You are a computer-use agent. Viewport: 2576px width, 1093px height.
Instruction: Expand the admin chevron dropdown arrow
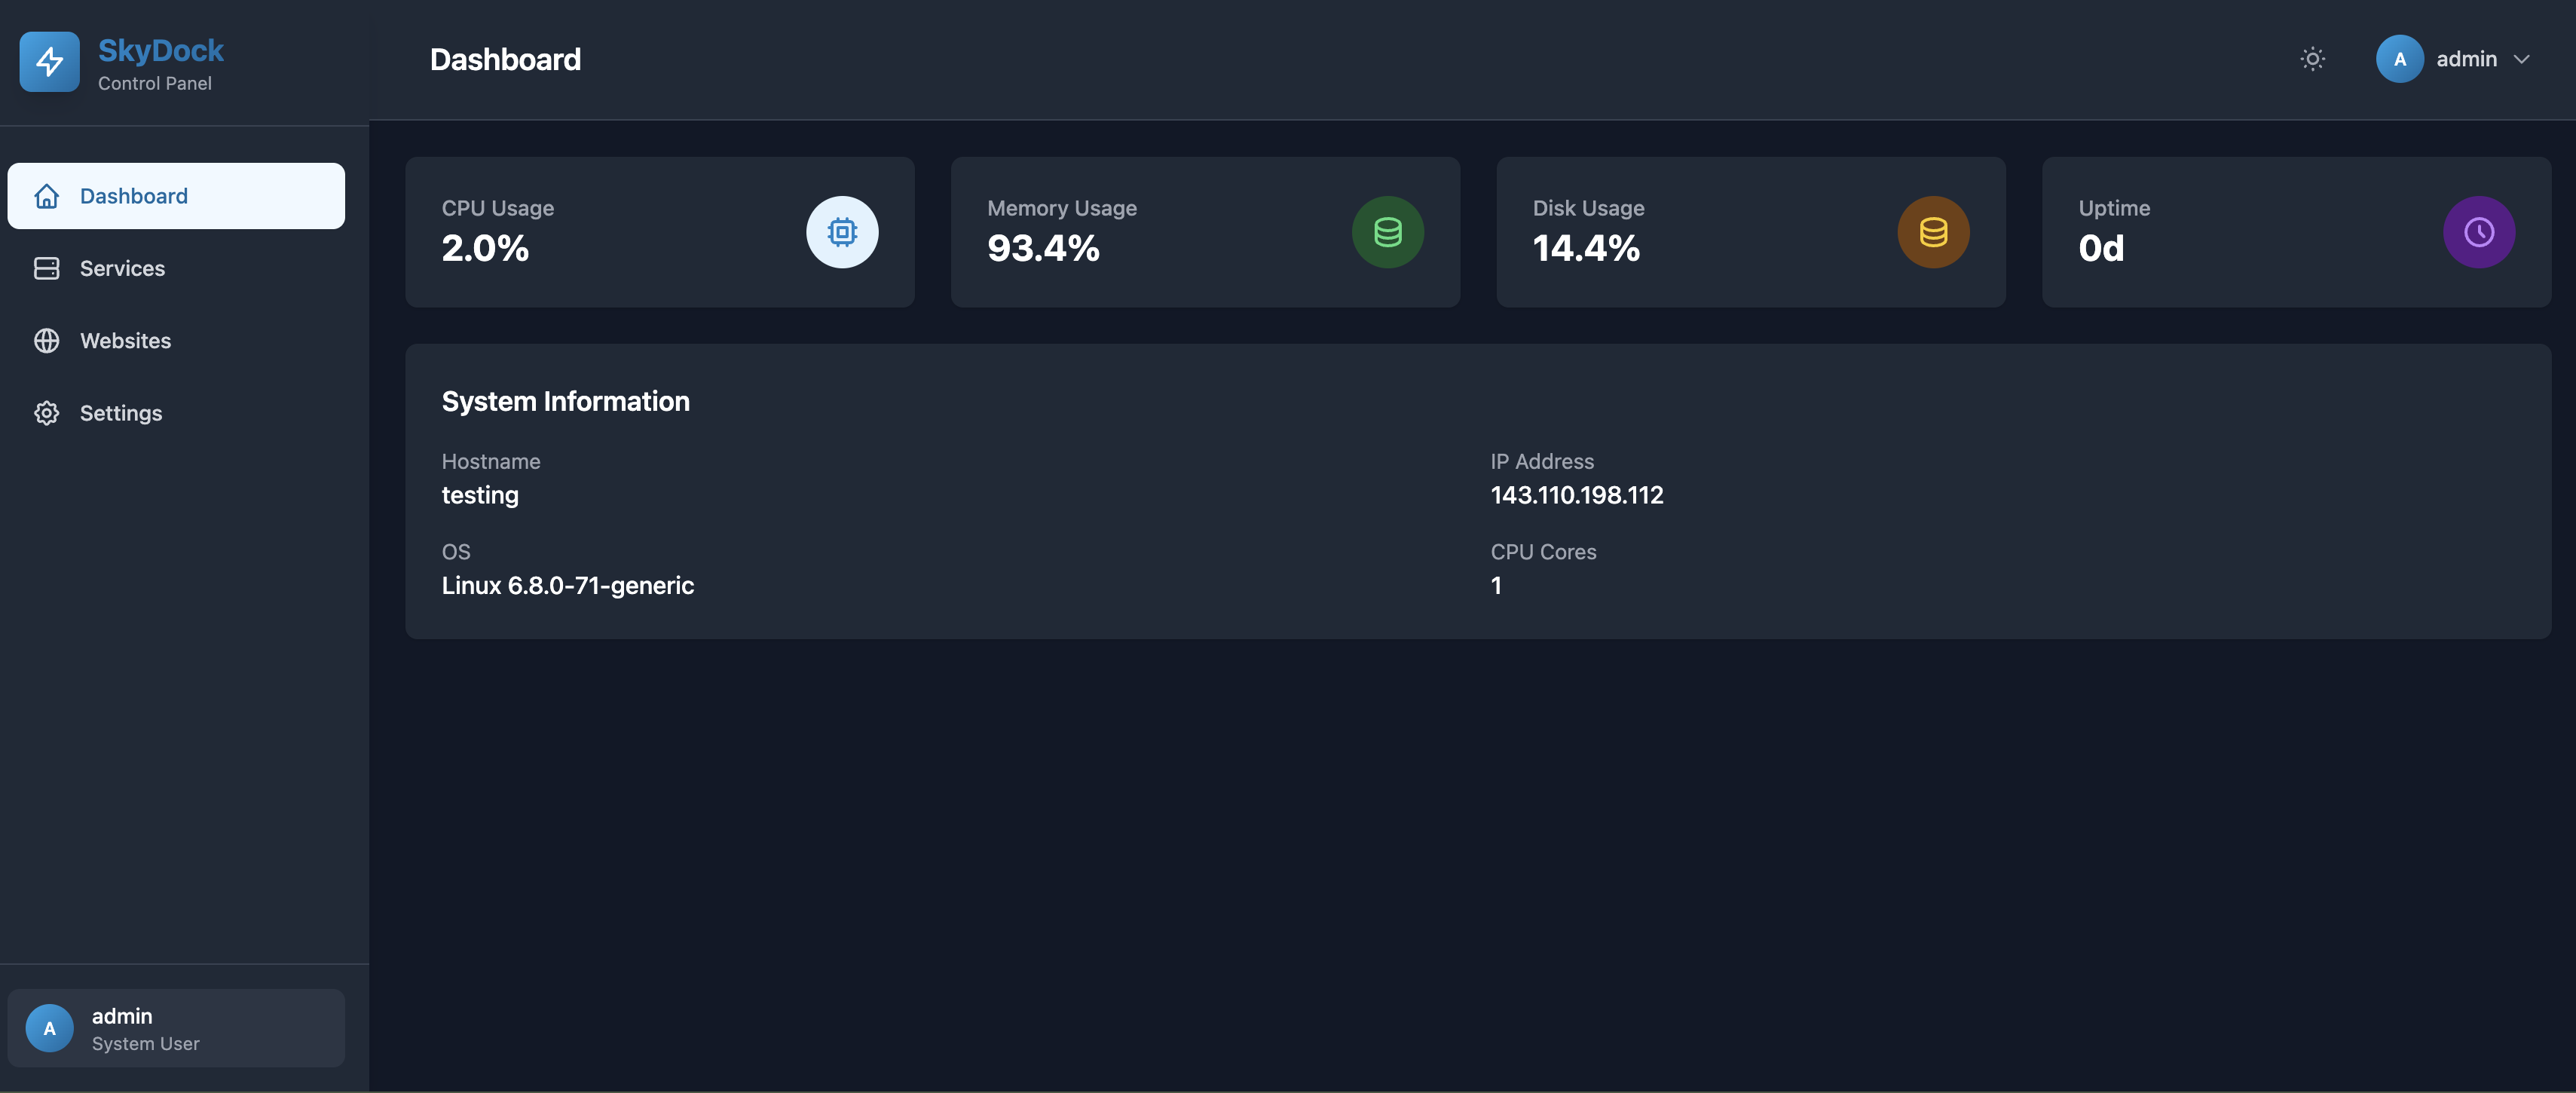pos(2522,59)
